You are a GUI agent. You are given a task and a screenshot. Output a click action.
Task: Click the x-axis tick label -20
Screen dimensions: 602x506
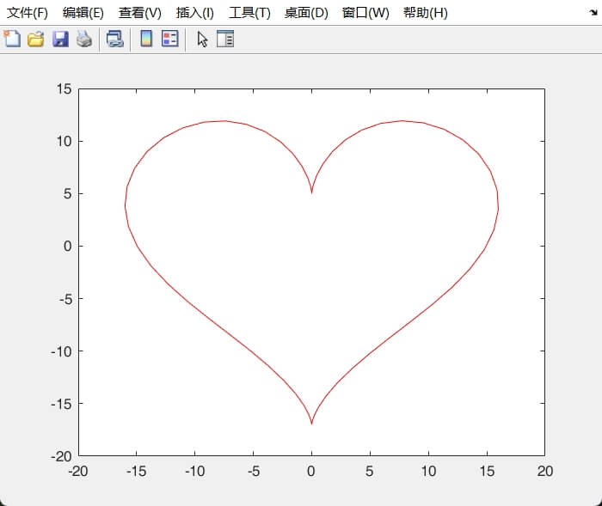[x=78, y=471]
